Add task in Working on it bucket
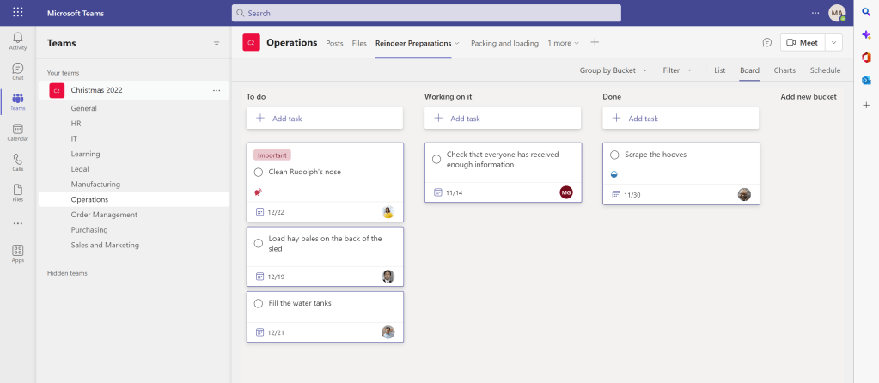Image resolution: width=879 pixels, height=383 pixels. click(502, 119)
